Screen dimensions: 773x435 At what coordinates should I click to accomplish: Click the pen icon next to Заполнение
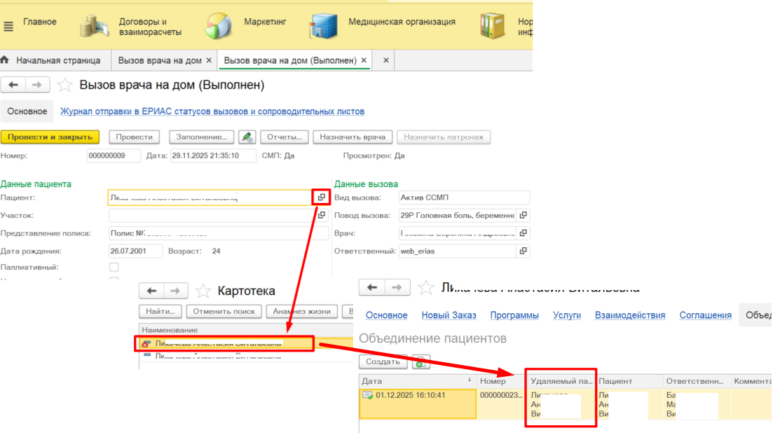point(247,137)
